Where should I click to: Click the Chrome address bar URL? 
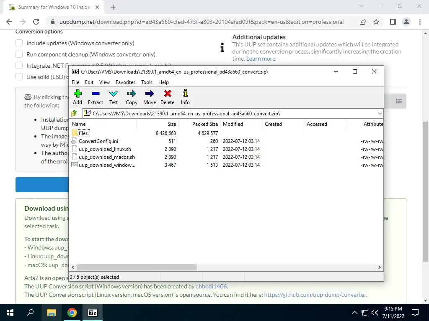click(x=202, y=22)
